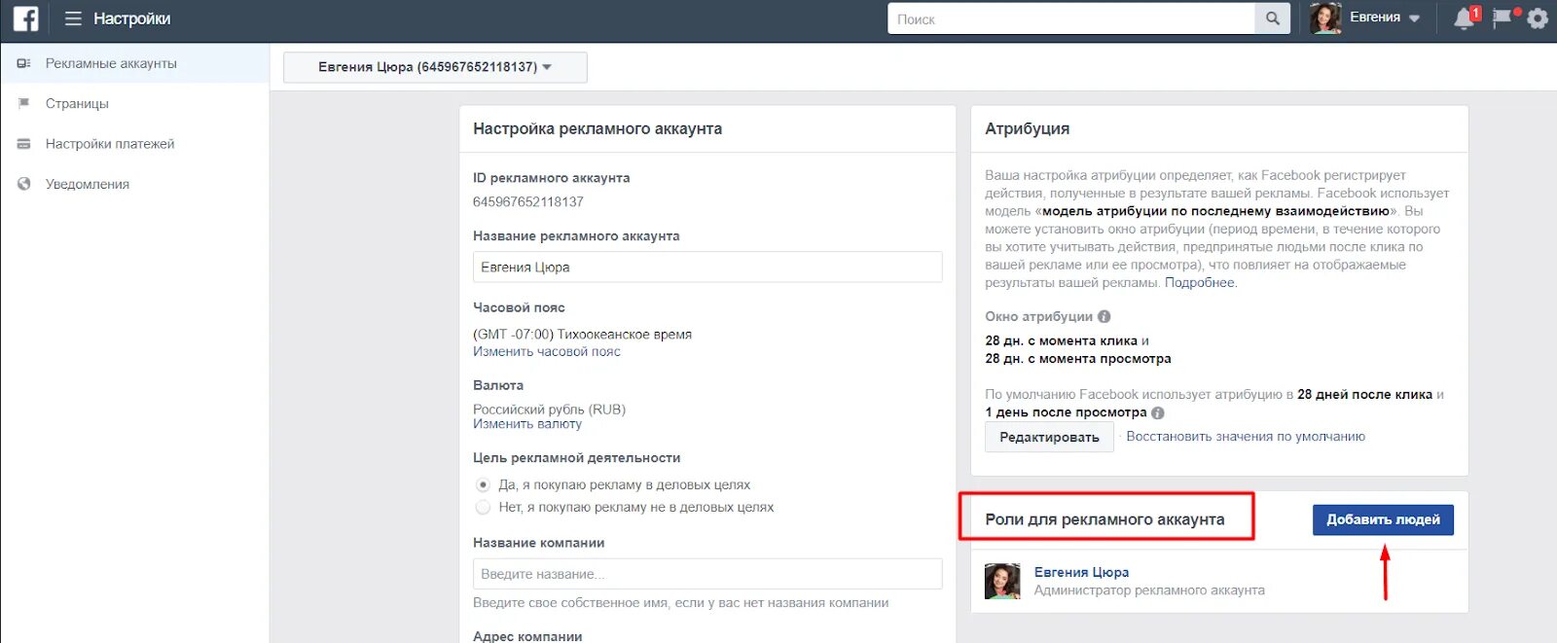Click the Редактировать button
This screenshot has height=643, width=1557.
click(1049, 437)
